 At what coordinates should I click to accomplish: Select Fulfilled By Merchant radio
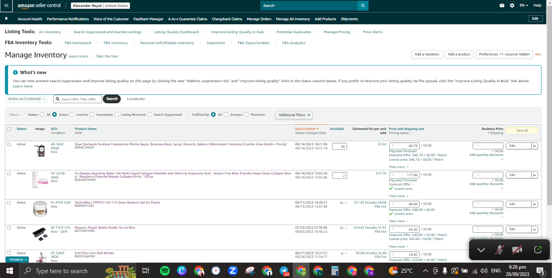246,115
